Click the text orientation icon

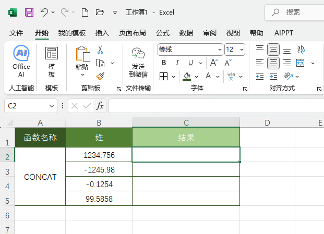[289, 76]
